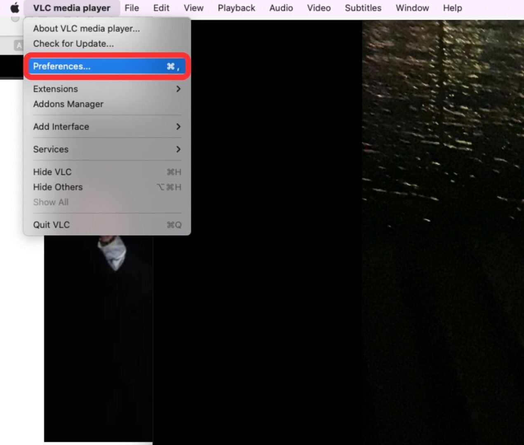Select About VLC media player
Image resolution: width=524 pixels, height=445 pixels.
tap(86, 28)
